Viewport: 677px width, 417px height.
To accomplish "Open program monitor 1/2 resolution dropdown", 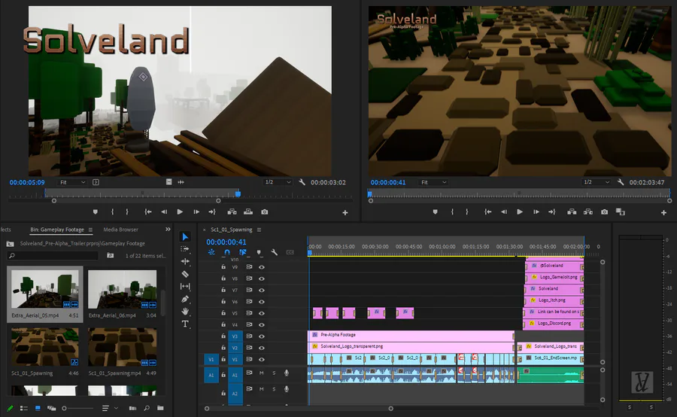I will pyautogui.click(x=597, y=182).
